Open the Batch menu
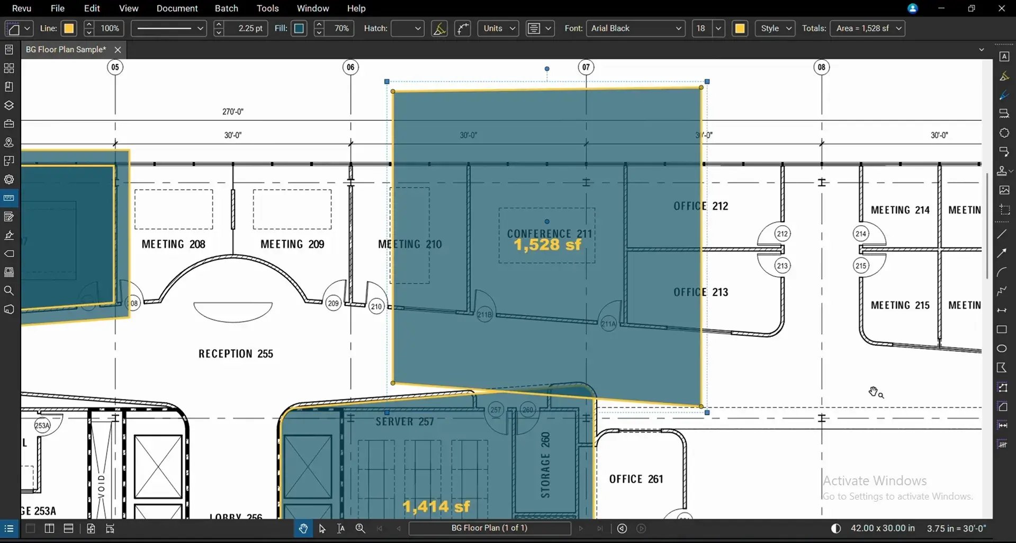This screenshot has height=543, width=1016. tap(227, 8)
